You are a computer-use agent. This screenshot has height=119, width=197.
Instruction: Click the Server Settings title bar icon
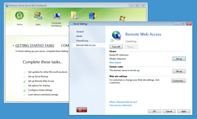[x=71, y=24]
